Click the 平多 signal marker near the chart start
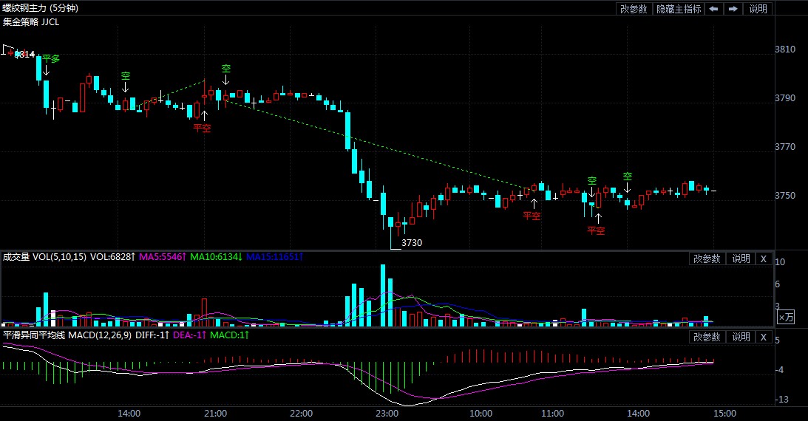This screenshot has width=808, height=421. [x=51, y=58]
